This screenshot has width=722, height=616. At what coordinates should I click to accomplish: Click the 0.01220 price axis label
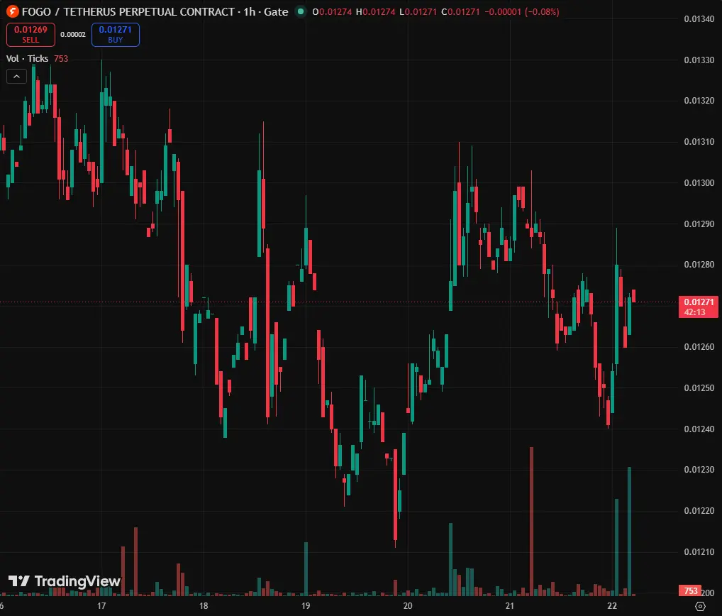tap(699, 510)
